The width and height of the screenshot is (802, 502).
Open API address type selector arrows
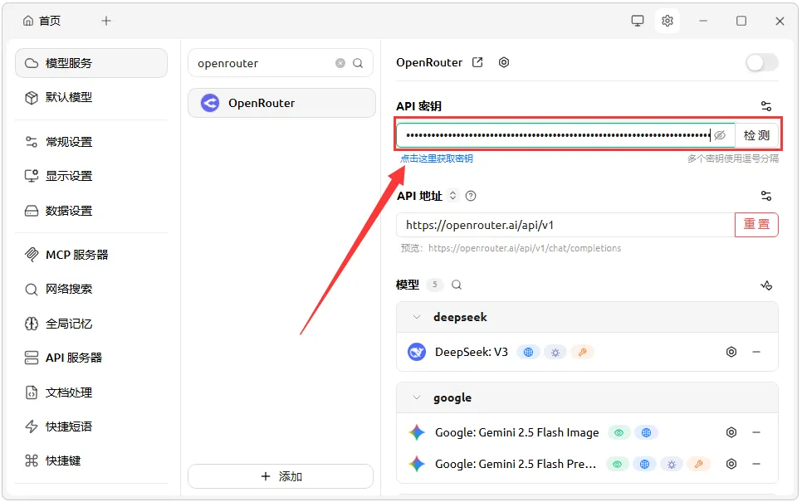pos(452,196)
